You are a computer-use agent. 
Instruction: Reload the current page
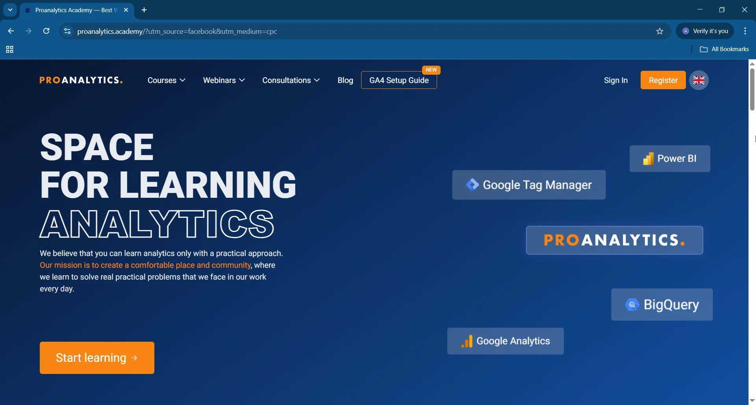(46, 31)
